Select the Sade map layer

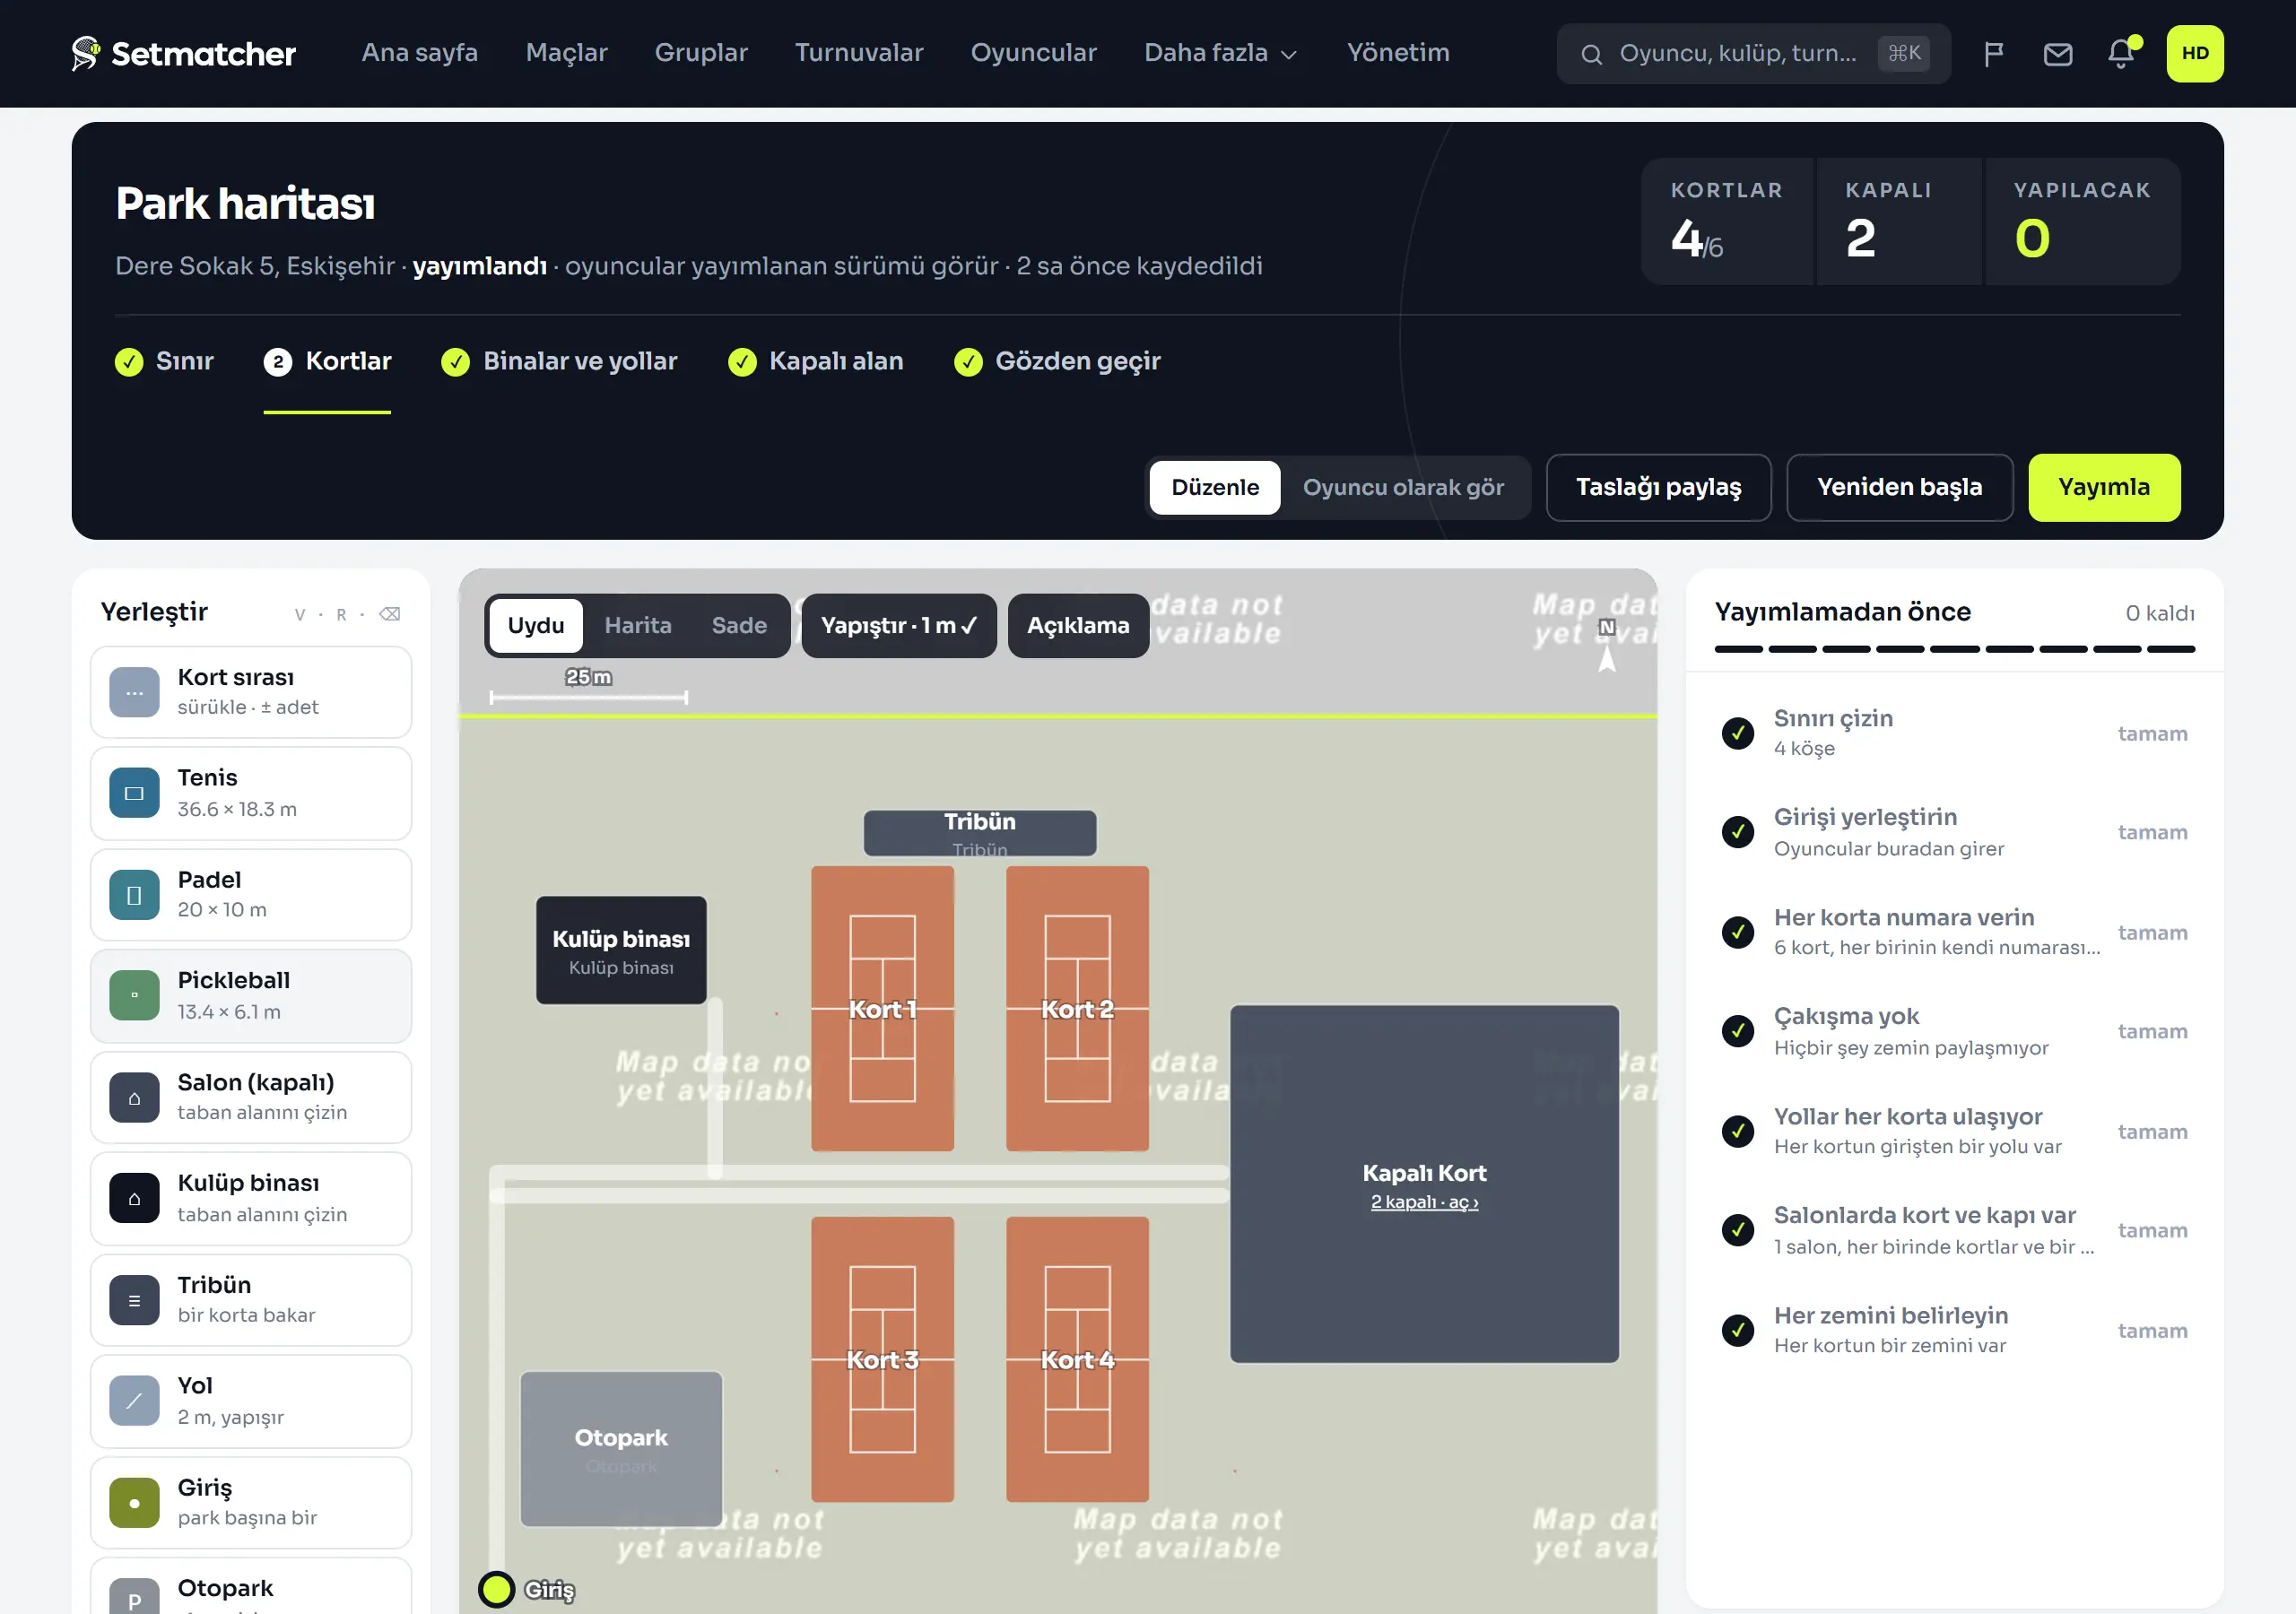pyautogui.click(x=739, y=625)
